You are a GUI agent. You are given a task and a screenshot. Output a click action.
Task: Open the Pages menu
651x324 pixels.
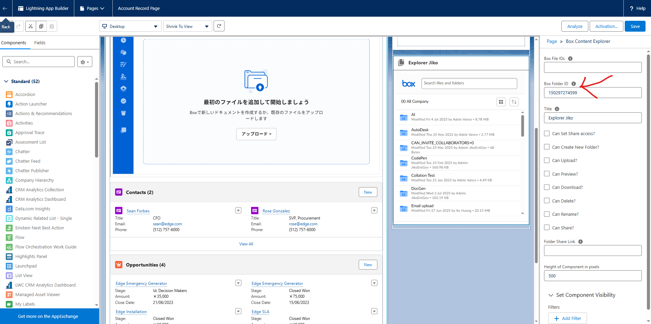click(x=92, y=9)
